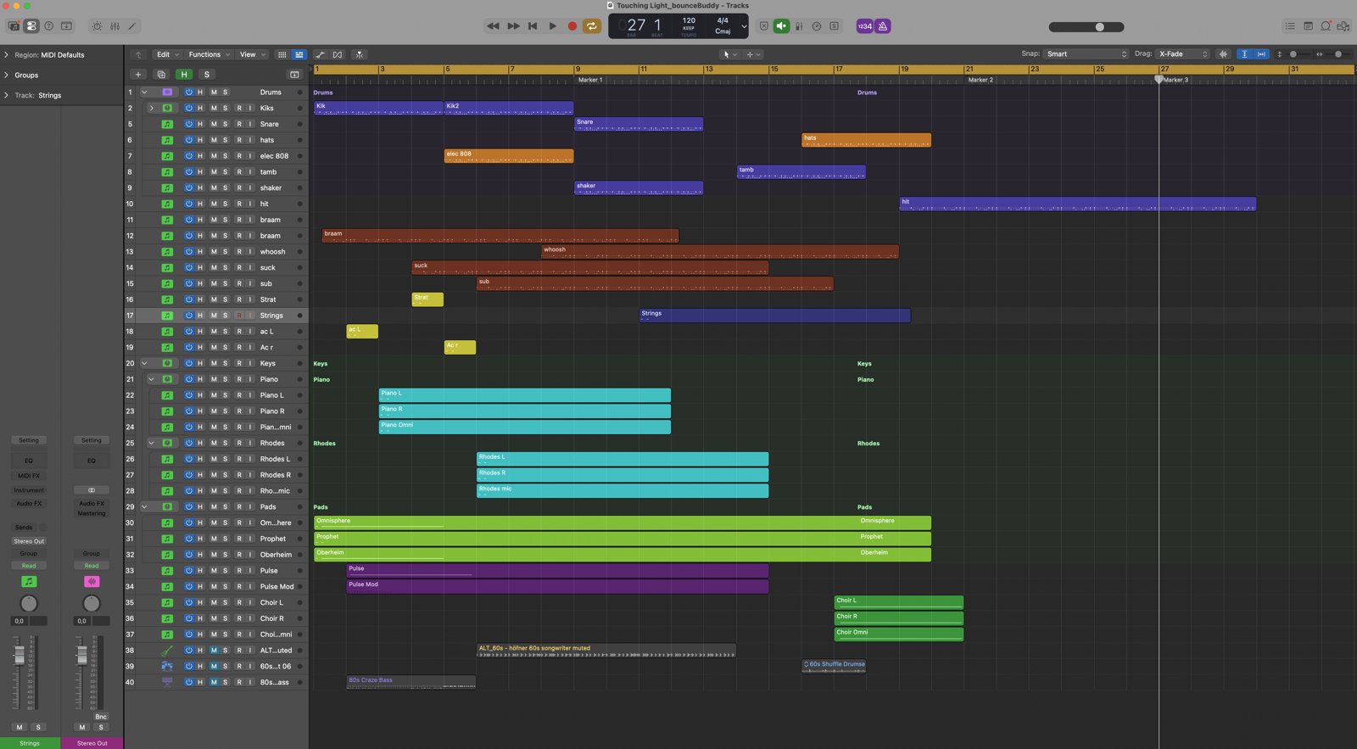Toggle the Cycle loop button

(x=592, y=26)
